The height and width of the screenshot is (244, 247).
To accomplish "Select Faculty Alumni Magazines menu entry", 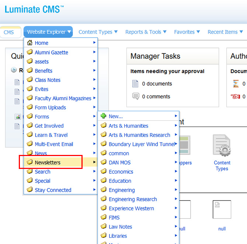I will click(x=63, y=98).
